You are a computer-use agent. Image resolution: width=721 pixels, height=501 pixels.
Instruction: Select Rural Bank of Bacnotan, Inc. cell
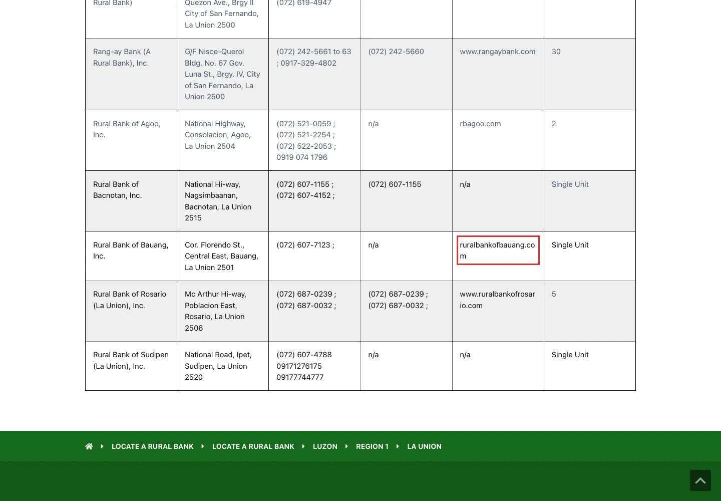coord(131,201)
